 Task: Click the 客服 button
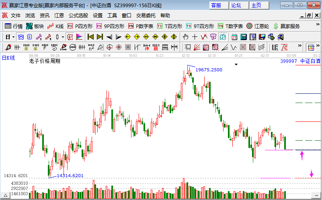(219, 5)
